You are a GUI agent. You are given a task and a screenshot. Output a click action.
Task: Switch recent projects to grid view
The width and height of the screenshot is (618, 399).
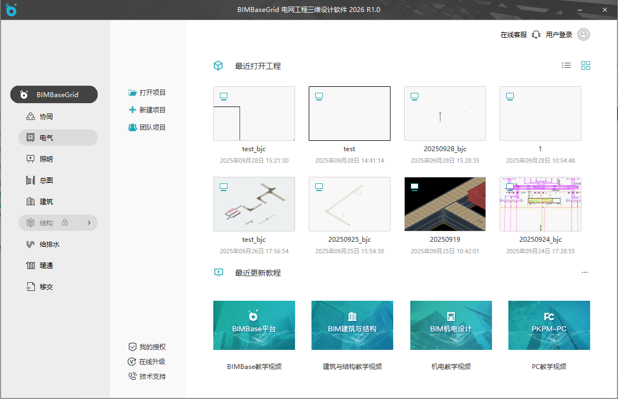coord(586,65)
